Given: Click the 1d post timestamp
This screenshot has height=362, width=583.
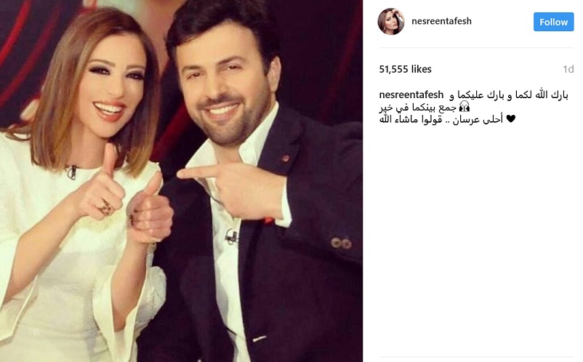Looking at the screenshot, I should 568,69.
